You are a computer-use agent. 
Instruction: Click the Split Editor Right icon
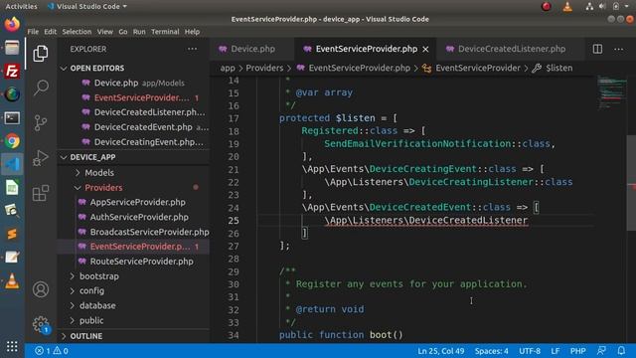tap(597, 49)
